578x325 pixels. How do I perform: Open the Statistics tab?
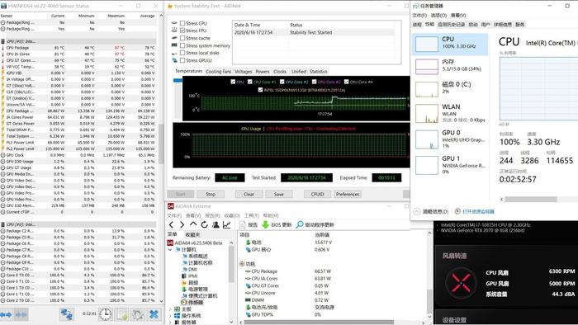[319, 72]
